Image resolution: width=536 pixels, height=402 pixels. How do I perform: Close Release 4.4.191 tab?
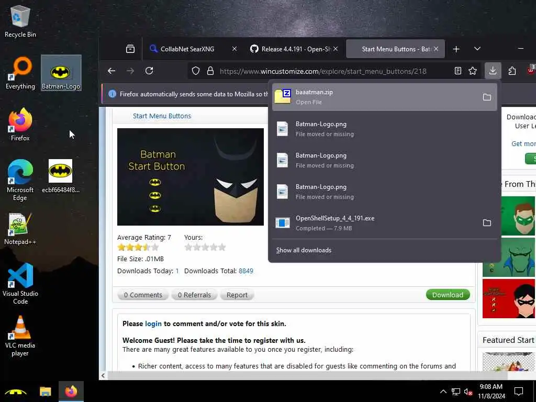(336, 49)
